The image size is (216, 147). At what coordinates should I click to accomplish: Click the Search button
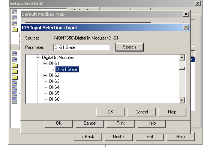coord(129,47)
